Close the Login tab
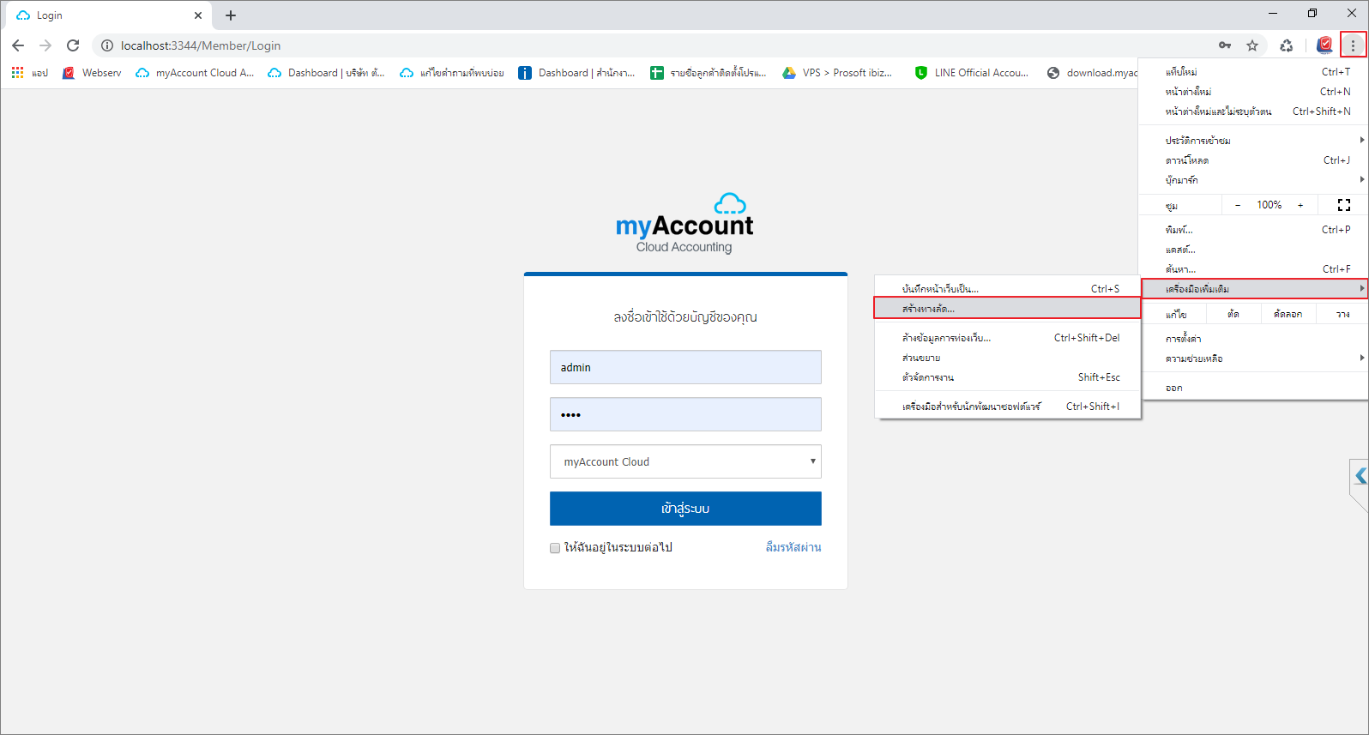The width and height of the screenshot is (1369, 735). tap(198, 15)
